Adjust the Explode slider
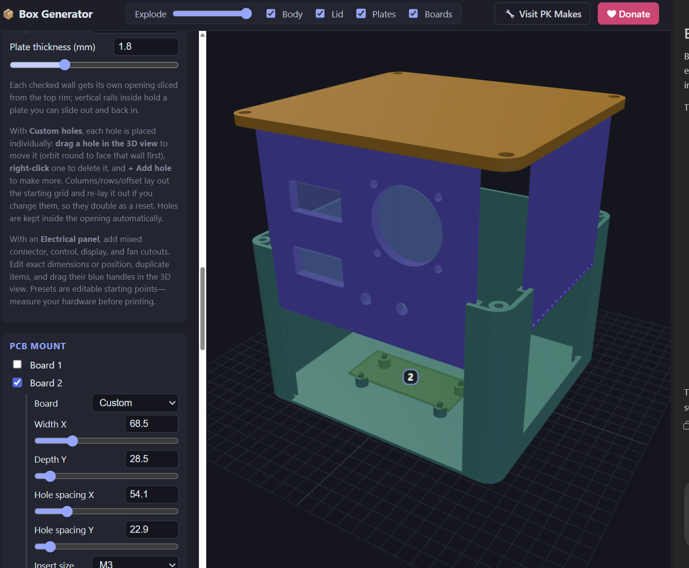This screenshot has height=568, width=689. pyautogui.click(x=212, y=14)
